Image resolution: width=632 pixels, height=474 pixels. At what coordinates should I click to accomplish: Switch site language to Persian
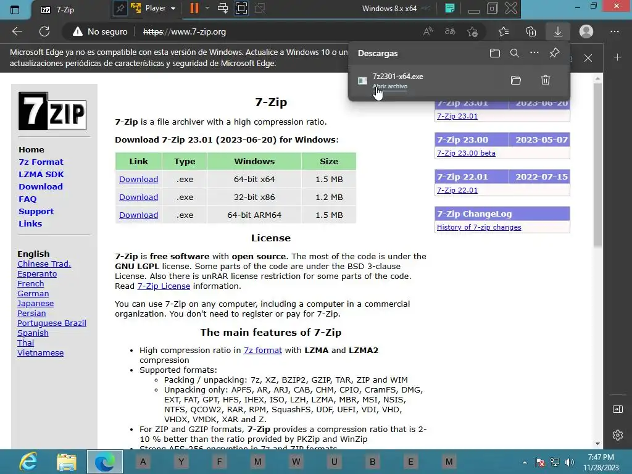pyautogui.click(x=31, y=313)
